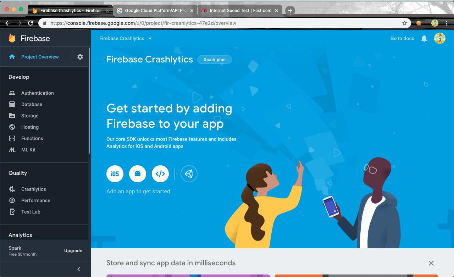Open user account avatar in console

click(x=440, y=38)
